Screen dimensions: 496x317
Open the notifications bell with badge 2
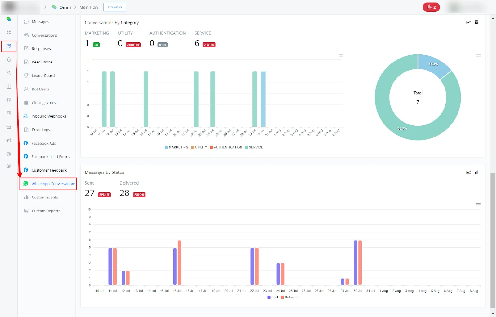pyautogui.click(x=431, y=7)
